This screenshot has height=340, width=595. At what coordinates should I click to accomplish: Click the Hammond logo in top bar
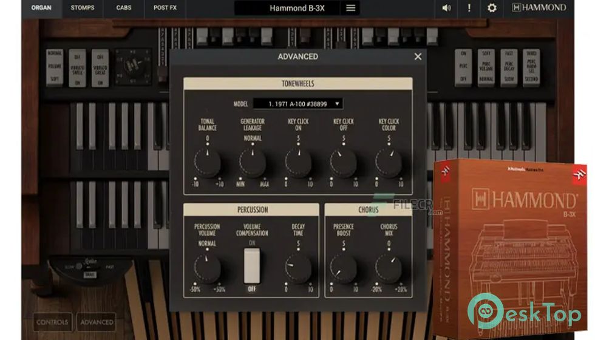[539, 7]
